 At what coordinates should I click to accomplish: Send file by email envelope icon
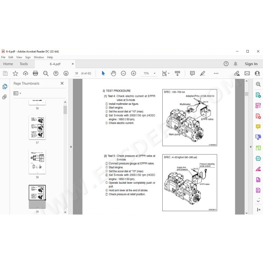coord(247,73)
